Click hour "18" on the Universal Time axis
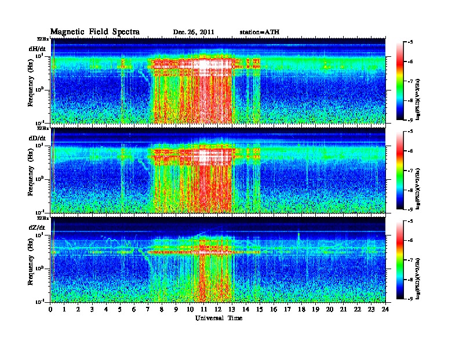459x355 pixels. [x=301, y=309]
